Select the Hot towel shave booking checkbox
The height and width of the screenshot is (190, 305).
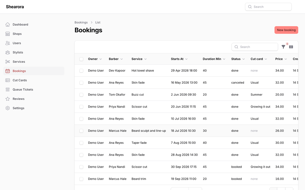pos(81,71)
